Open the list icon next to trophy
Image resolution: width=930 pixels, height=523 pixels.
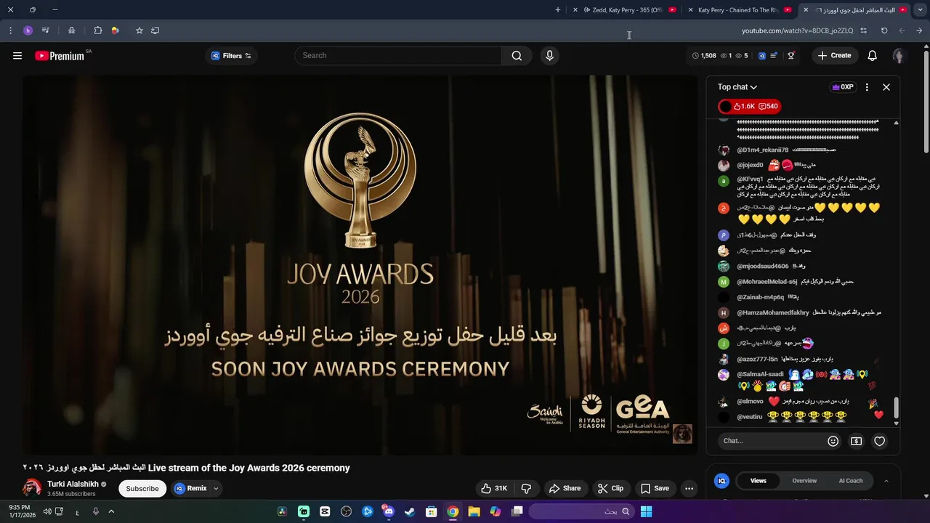coord(775,55)
